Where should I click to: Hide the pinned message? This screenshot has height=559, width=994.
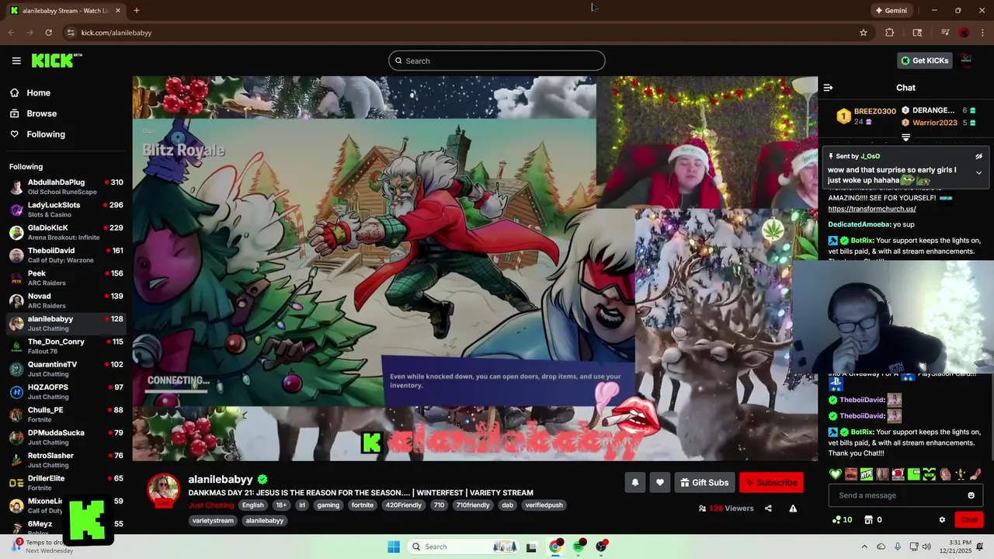(x=978, y=156)
